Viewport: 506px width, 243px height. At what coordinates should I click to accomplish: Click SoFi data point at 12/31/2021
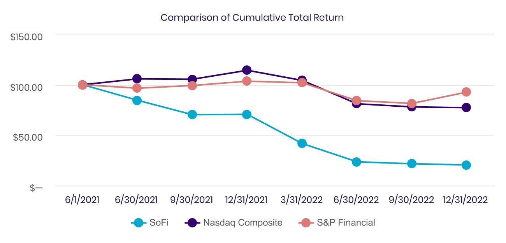point(247,114)
